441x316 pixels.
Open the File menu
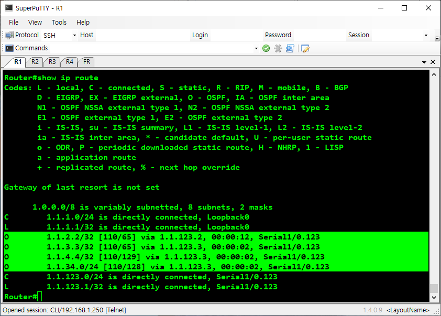click(14, 22)
